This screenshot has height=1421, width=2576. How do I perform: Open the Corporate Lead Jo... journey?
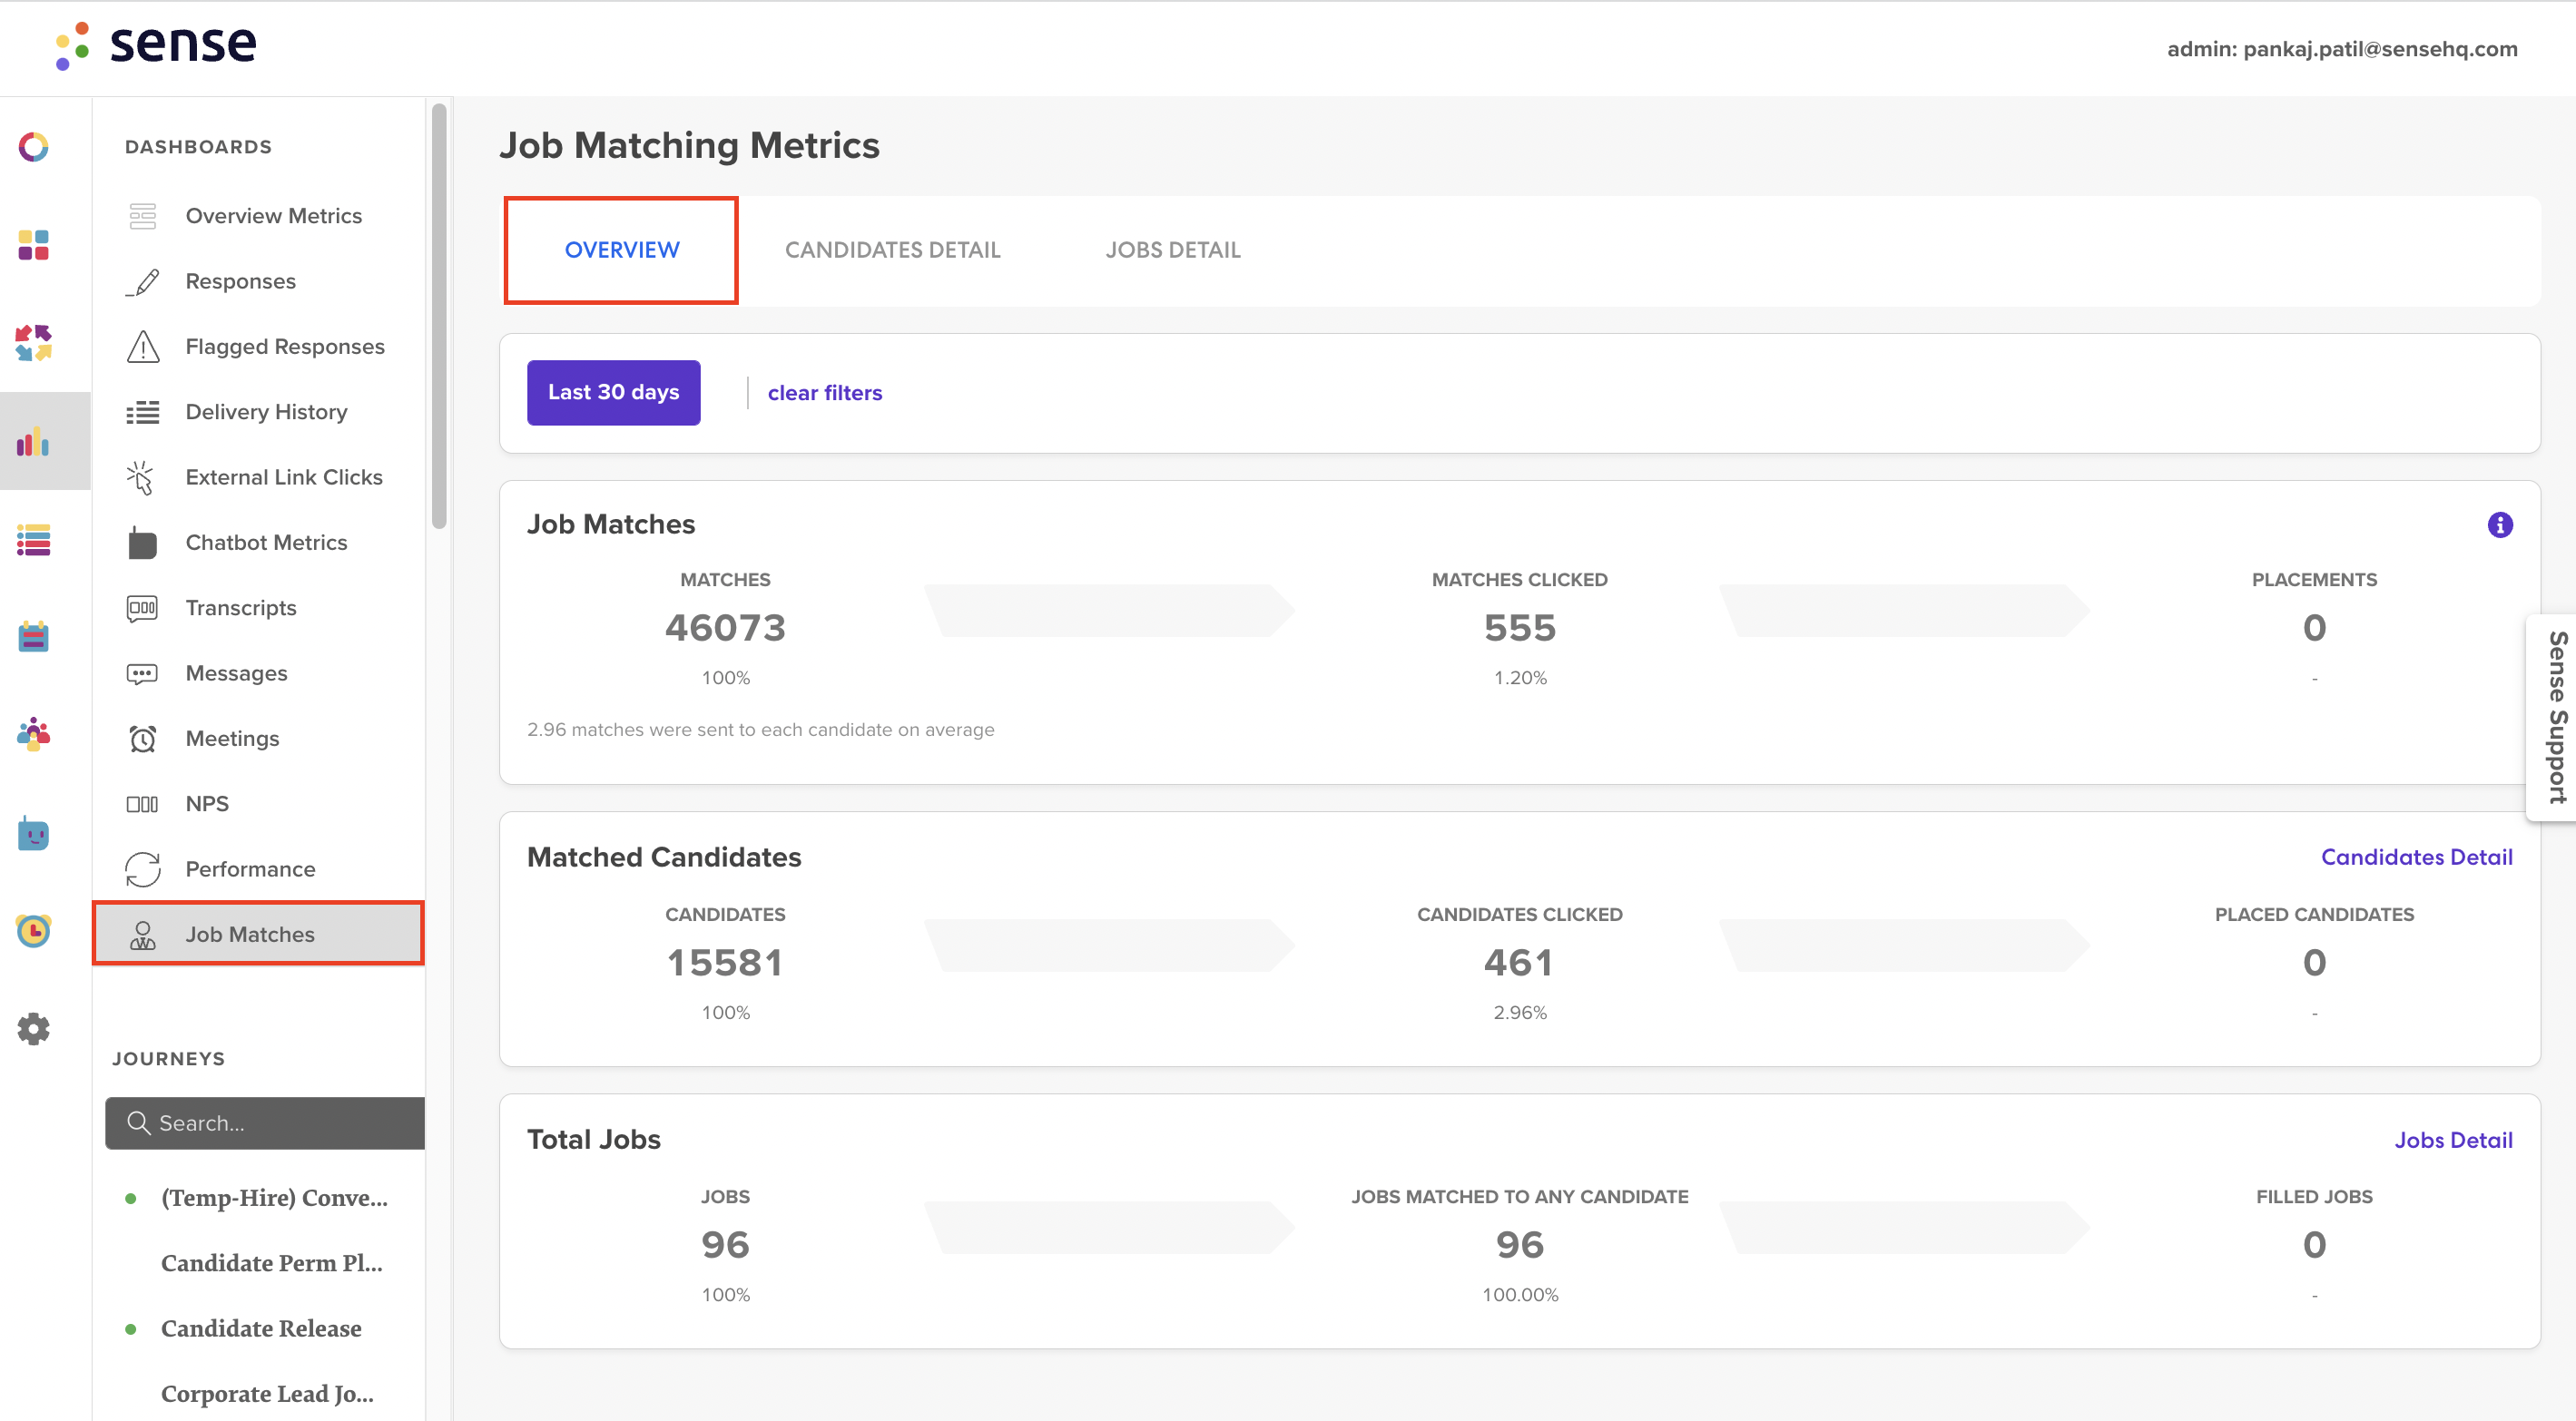pos(267,1394)
